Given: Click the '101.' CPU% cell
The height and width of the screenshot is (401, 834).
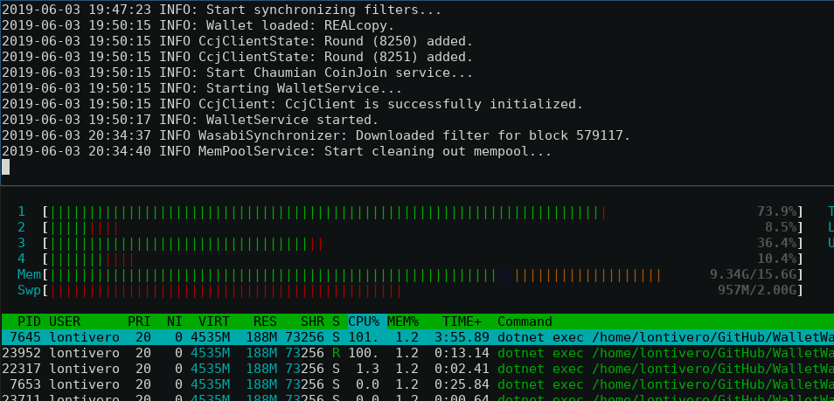Looking at the screenshot, I should (364, 338).
